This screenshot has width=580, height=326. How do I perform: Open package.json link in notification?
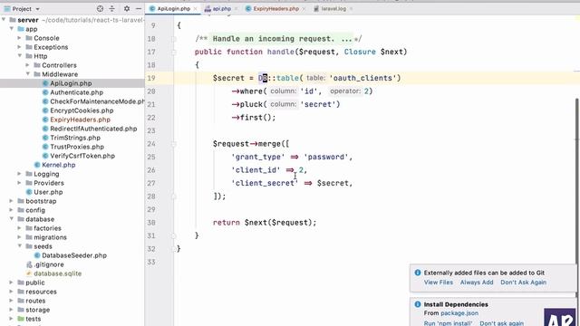coord(459,313)
